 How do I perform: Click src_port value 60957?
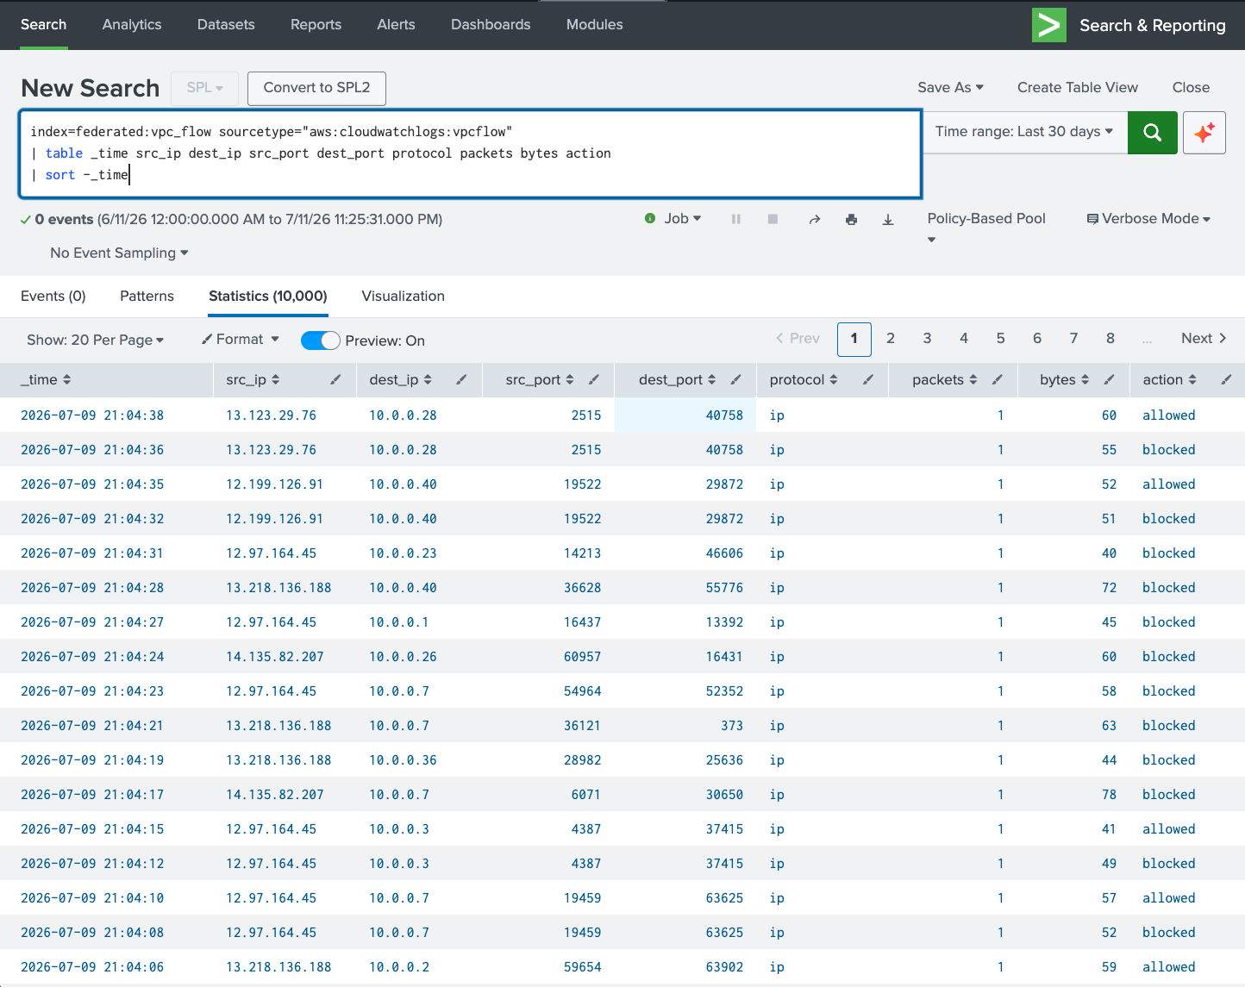click(x=582, y=656)
